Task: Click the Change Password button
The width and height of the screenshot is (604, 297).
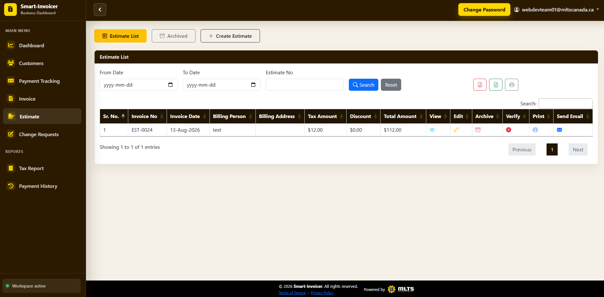Action: 484,10
